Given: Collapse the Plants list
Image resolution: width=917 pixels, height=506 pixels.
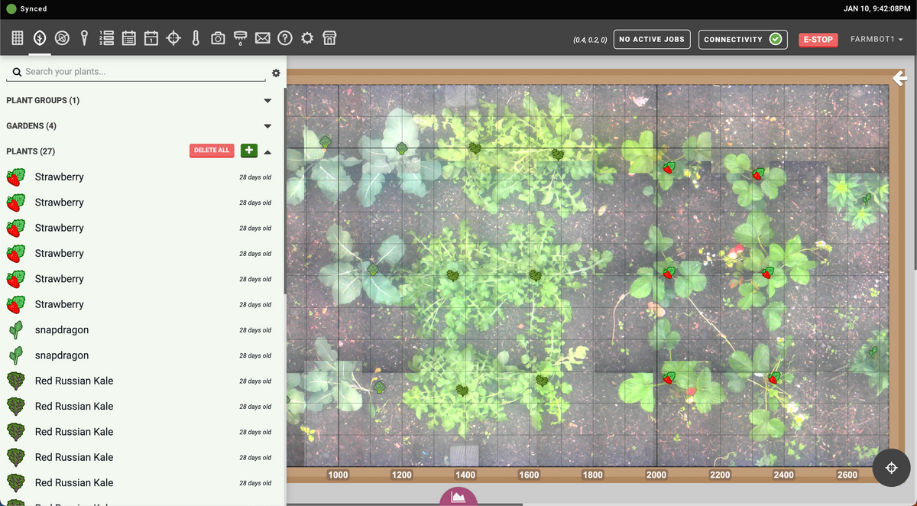Looking at the screenshot, I should 267,152.
